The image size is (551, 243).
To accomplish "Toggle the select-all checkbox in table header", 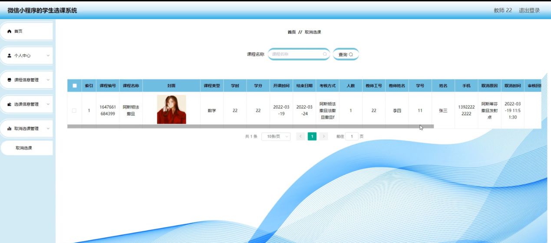I will point(74,86).
